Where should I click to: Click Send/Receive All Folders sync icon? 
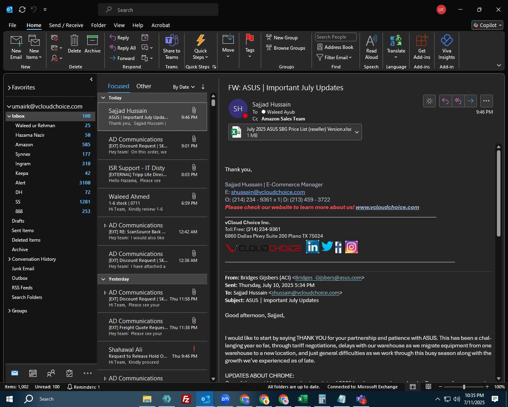(x=22, y=10)
